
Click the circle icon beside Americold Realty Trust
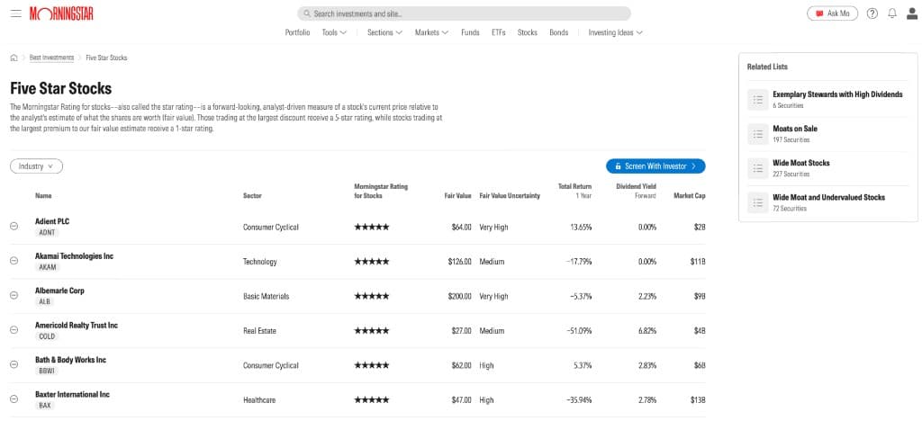pos(14,330)
